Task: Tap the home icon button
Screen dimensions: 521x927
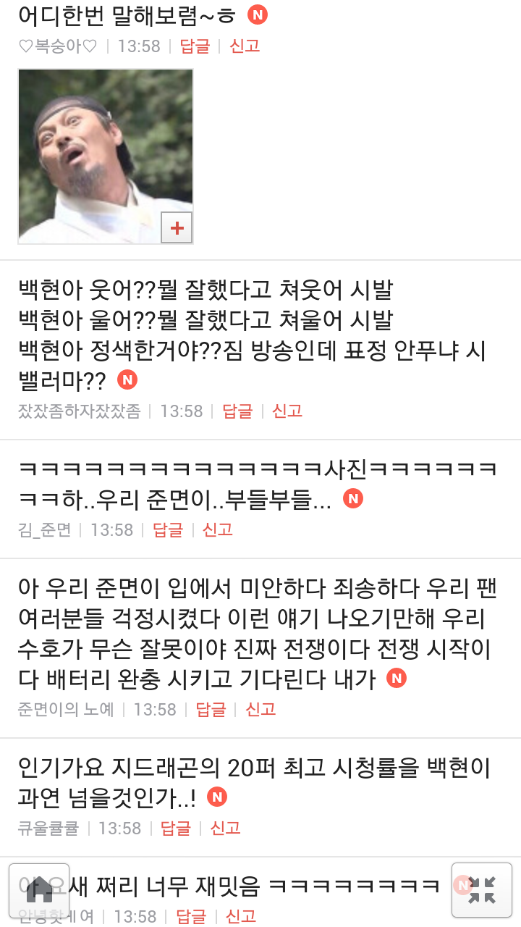Action: click(x=39, y=890)
